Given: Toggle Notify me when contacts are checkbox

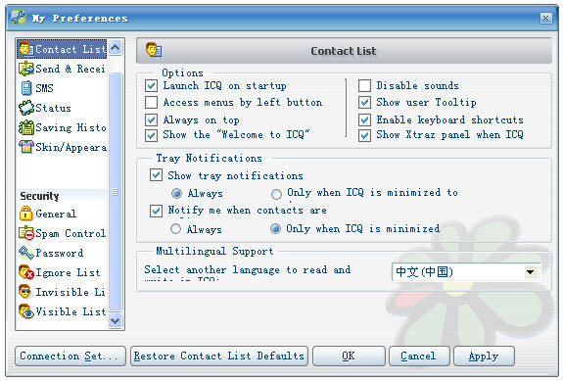Looking at the screenshot, I should (156, 211).
